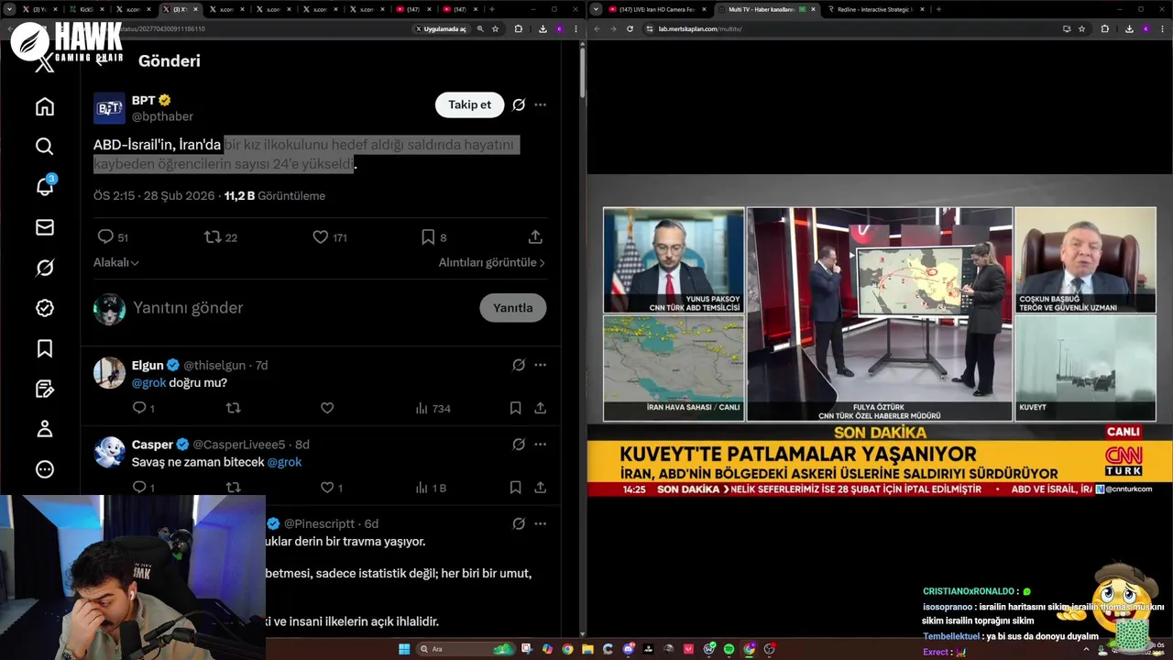The height and width of the screenshot is (660, 1173).
Task: Follow BPT with Takip et button
Action: coord(469,104)
